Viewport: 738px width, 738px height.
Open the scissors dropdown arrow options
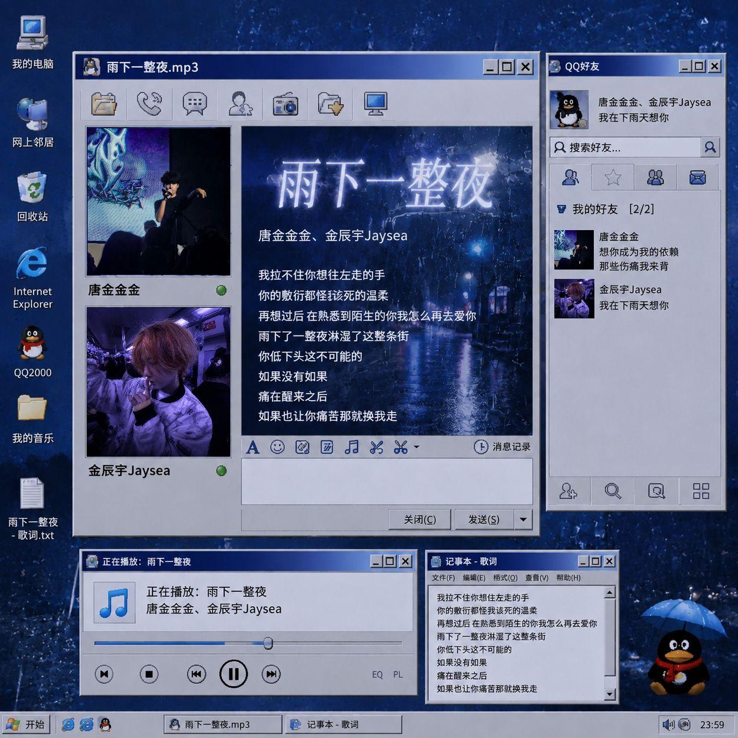point(416,447)
